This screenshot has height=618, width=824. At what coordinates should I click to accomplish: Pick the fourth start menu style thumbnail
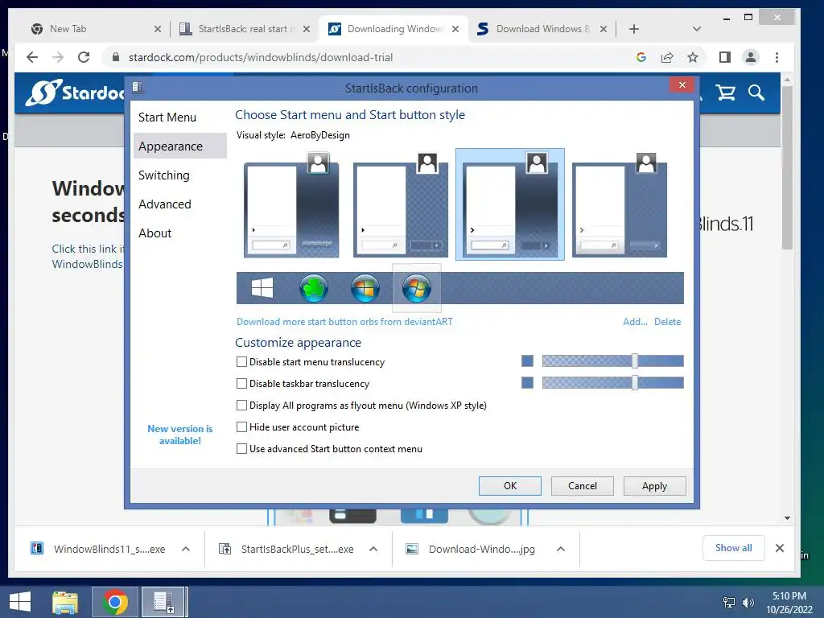620,204
